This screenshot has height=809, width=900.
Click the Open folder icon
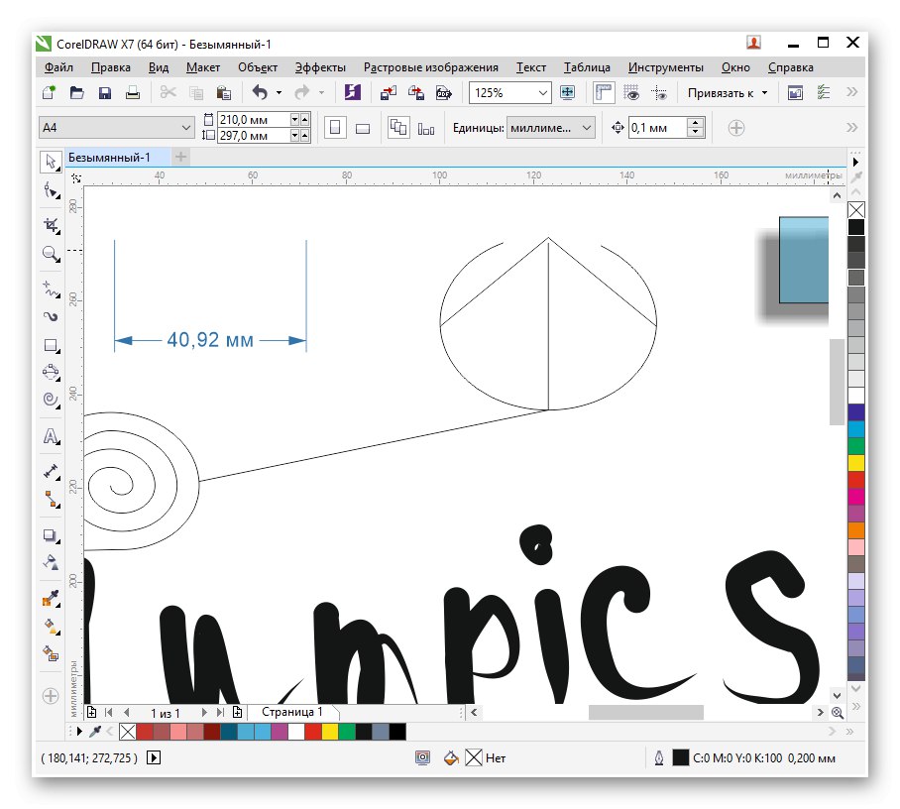click(77, 92)
